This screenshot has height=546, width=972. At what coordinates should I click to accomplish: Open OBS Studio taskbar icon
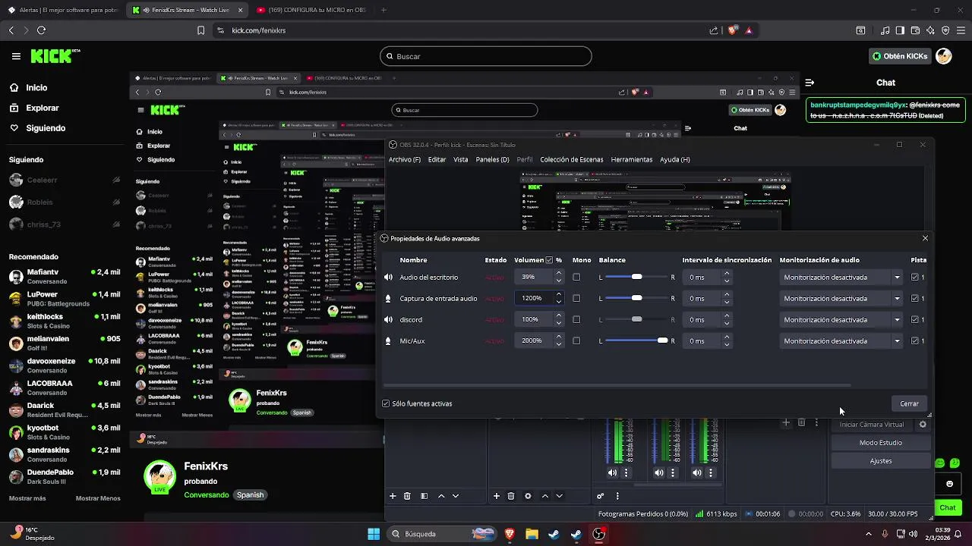click(598, 534)
